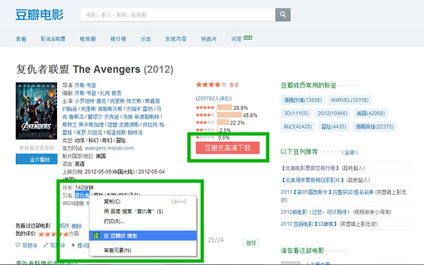Open the 我看 navigation item
The image size is (424, 265).
(x=21, y=39)
